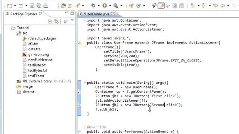Place cursor on setVisible(true) line
The height and width of the screenshot is (134, 239).
(121, 65)
